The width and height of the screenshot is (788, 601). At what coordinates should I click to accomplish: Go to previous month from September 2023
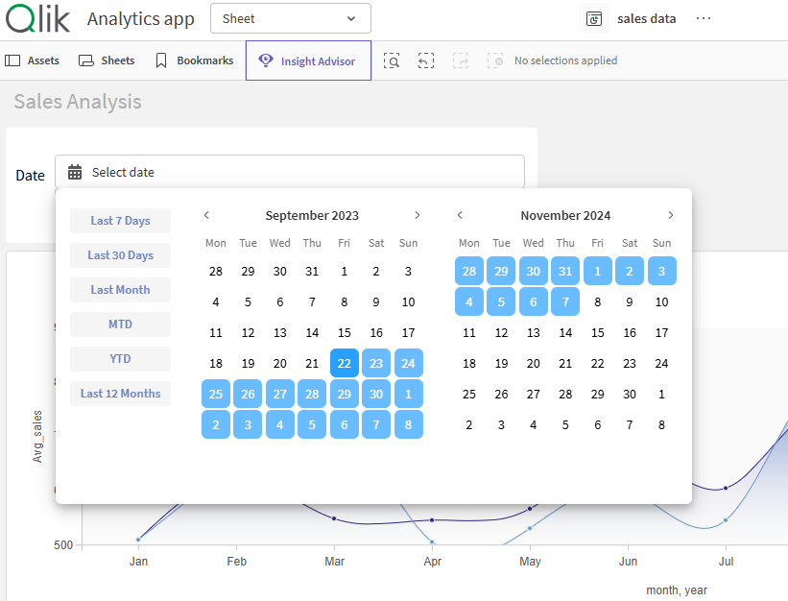pyautogui.click(x=206, y=215)
